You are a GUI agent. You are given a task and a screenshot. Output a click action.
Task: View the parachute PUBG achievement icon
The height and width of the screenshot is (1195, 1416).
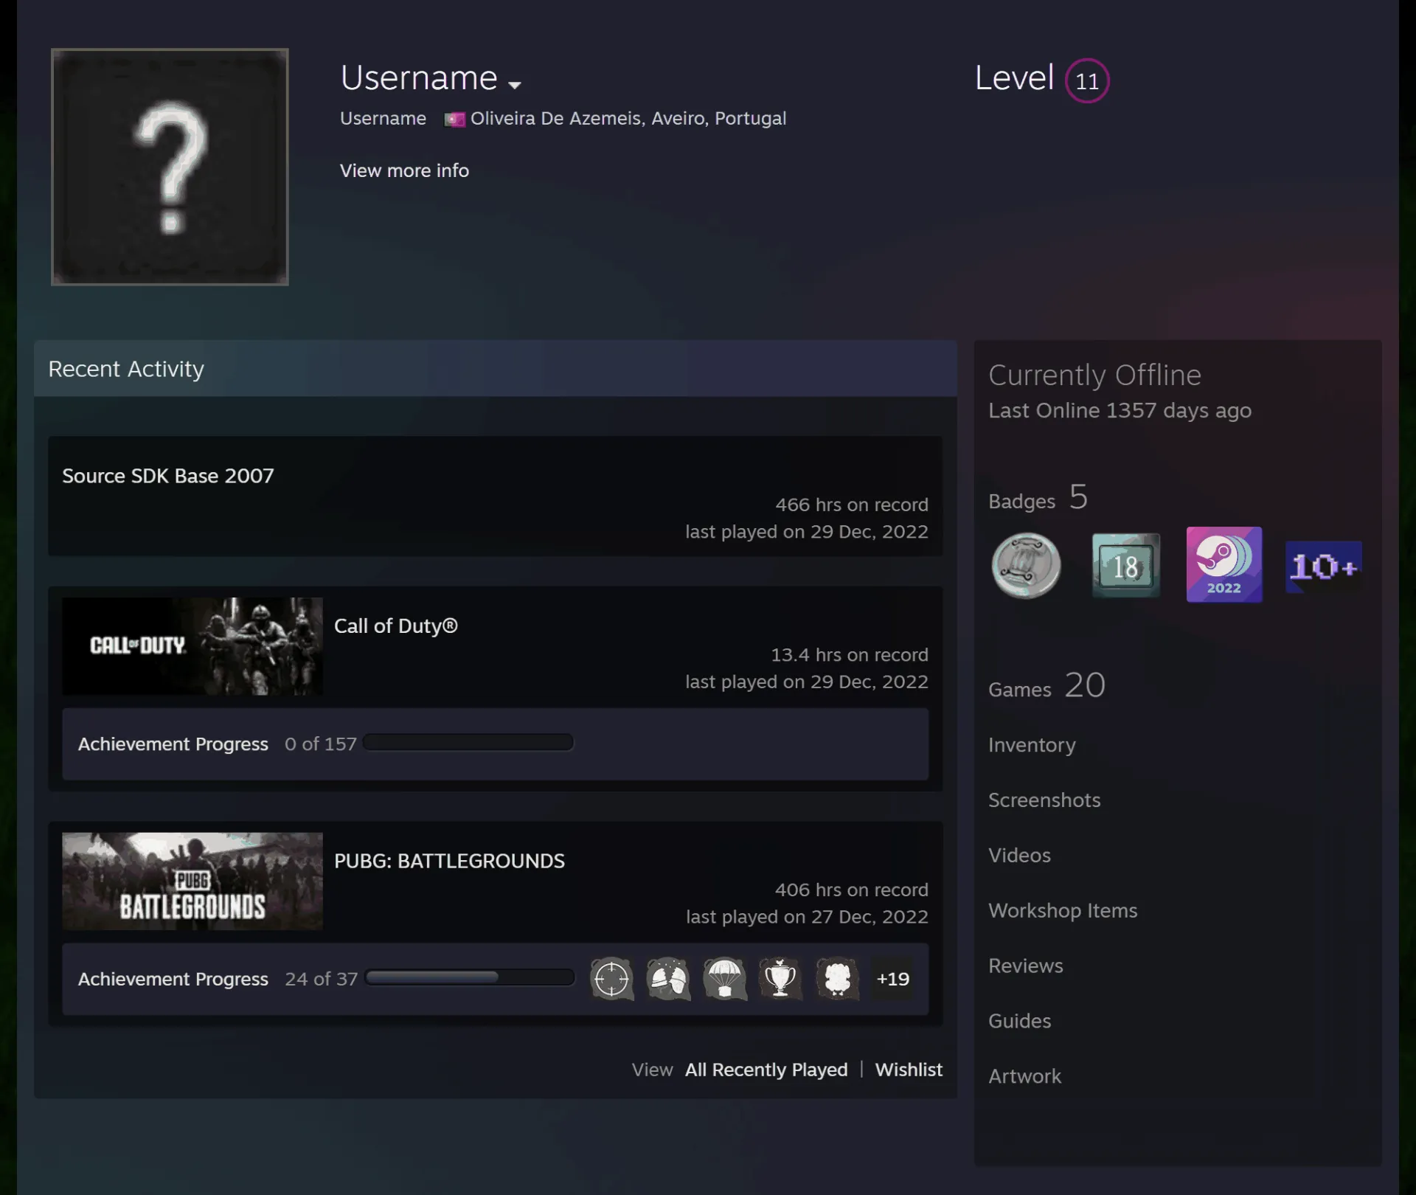(x=724, y=979)
